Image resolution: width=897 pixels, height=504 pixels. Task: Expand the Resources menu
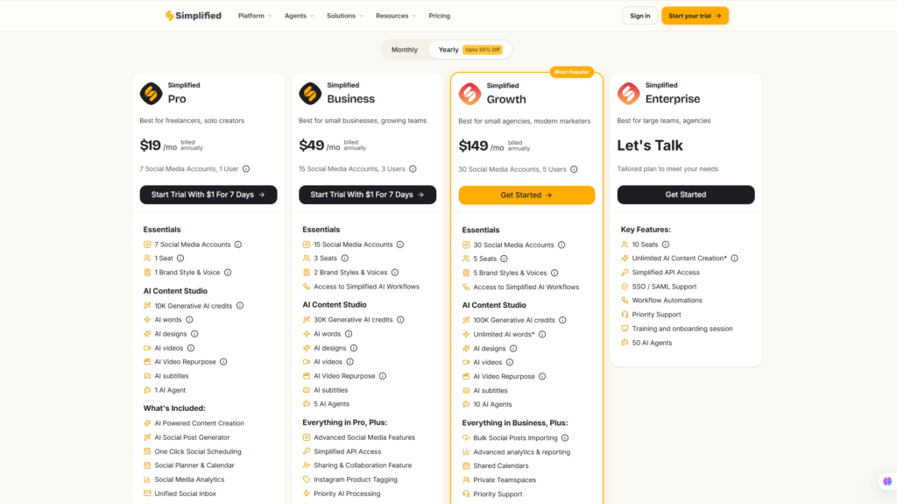tap(396, 16)
